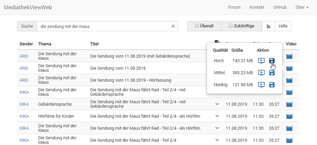
Task: Sort by the Sender column header
Action: point(26,44)
